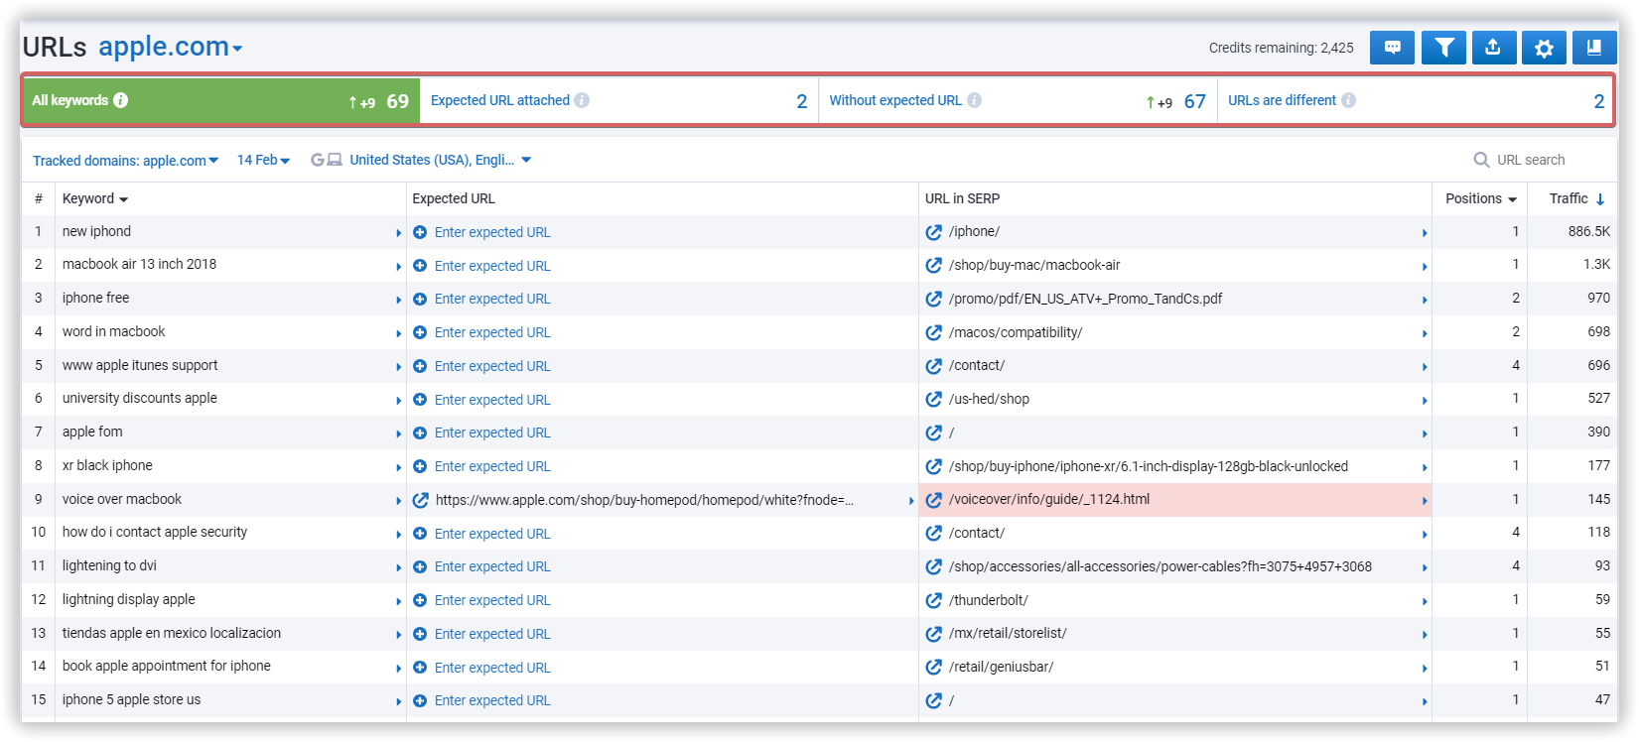Click Google search engine icon in filters
The image size is (1639, 742).
coord(318,160)
